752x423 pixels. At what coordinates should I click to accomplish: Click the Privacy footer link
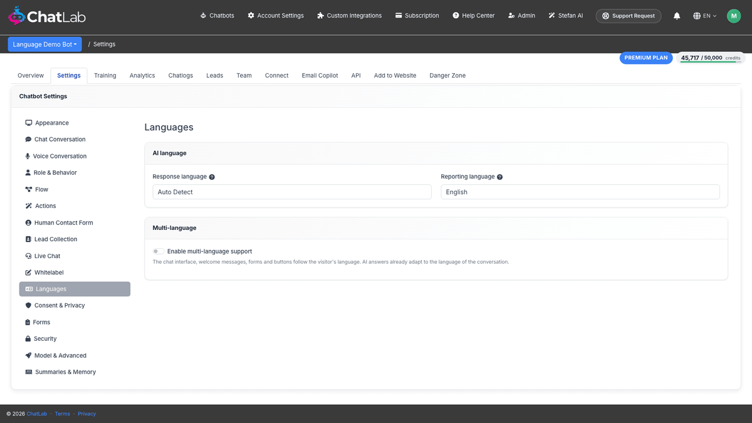[87, 414]
